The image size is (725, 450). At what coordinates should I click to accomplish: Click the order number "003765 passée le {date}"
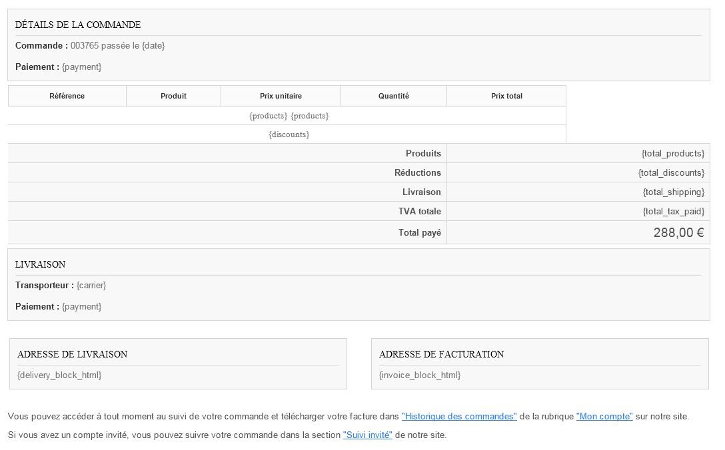pyautogui.click(x=117, y=46)
